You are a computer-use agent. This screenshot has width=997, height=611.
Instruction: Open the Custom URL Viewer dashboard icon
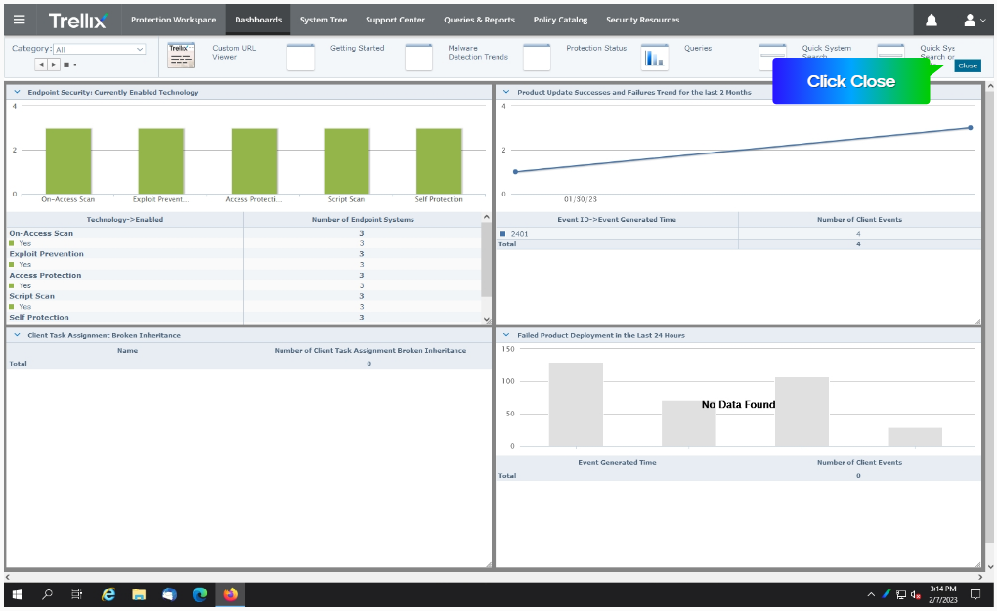click(182, 57)
